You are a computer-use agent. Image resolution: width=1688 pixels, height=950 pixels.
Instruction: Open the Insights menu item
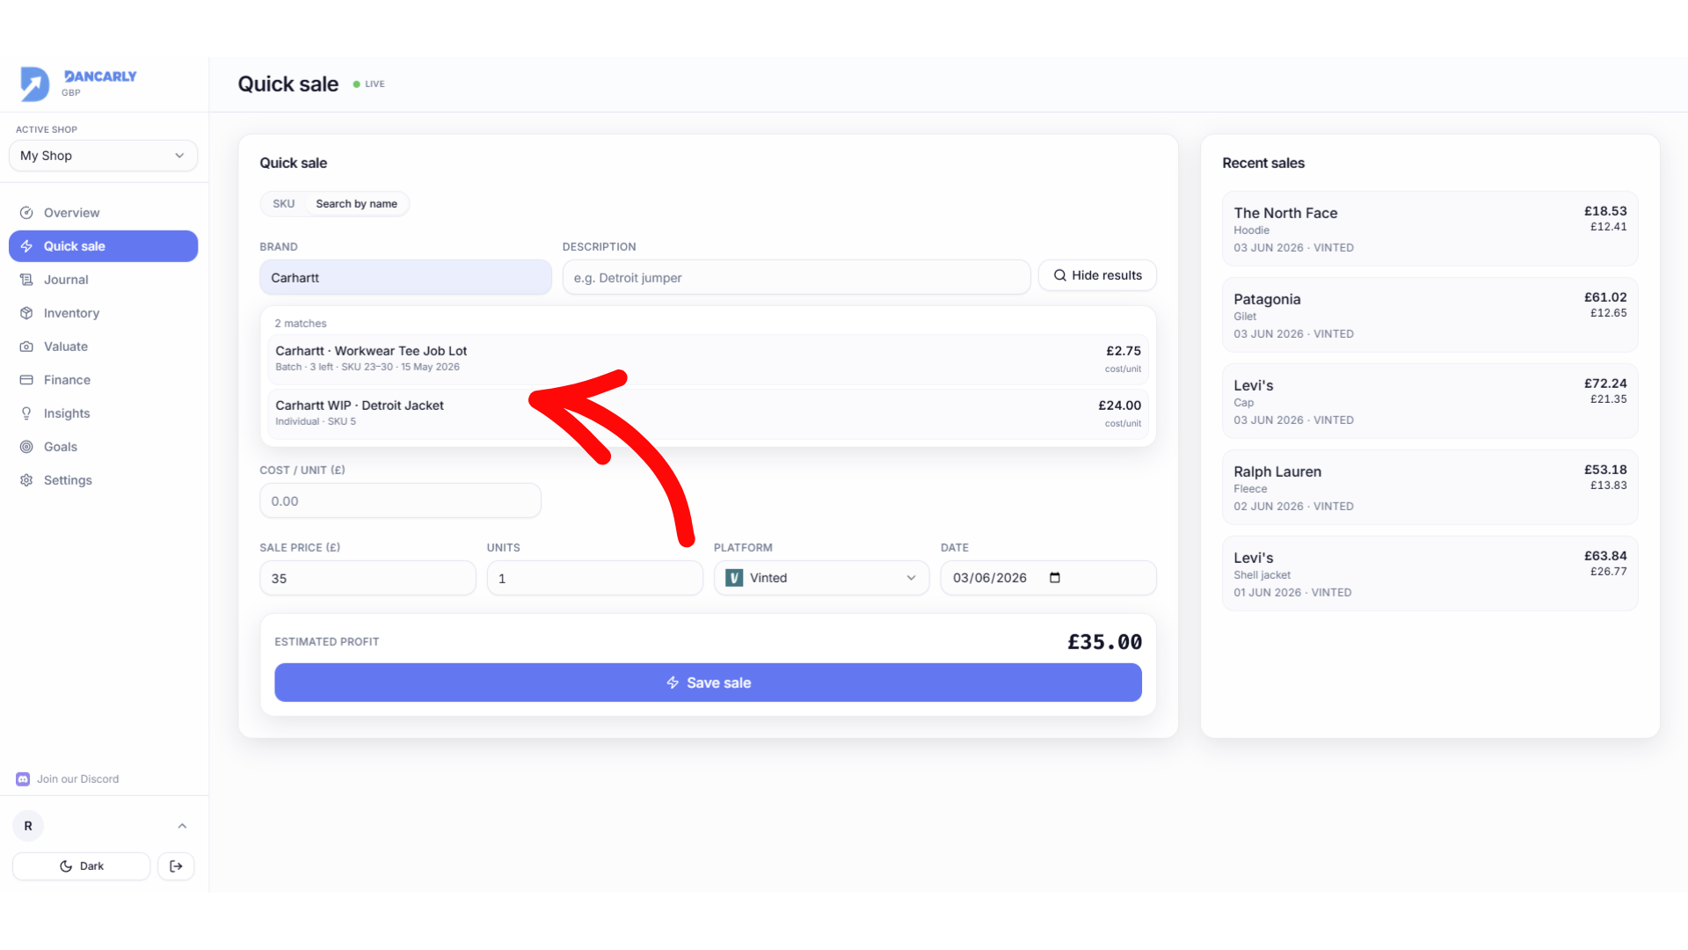point(103,413)
